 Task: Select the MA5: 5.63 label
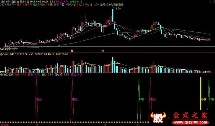tap(36, 2)
